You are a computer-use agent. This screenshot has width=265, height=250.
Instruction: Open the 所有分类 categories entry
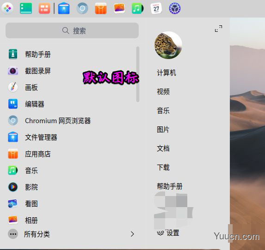pos(37,234)
